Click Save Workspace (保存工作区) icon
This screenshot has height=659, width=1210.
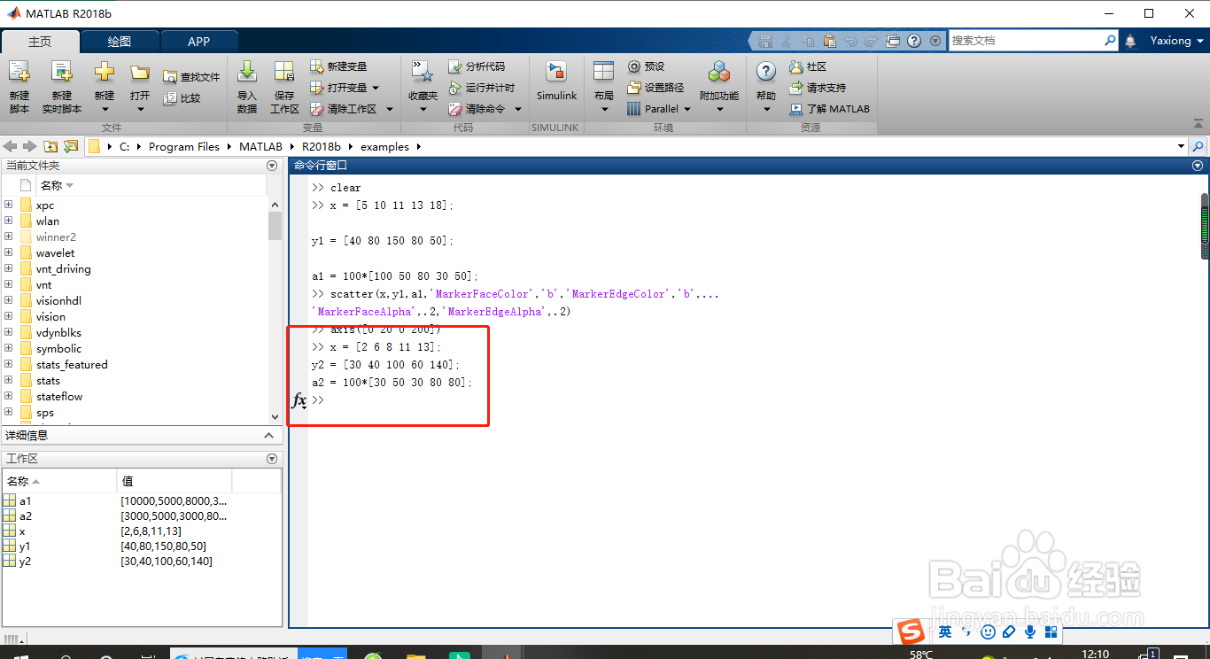[284, 87]
